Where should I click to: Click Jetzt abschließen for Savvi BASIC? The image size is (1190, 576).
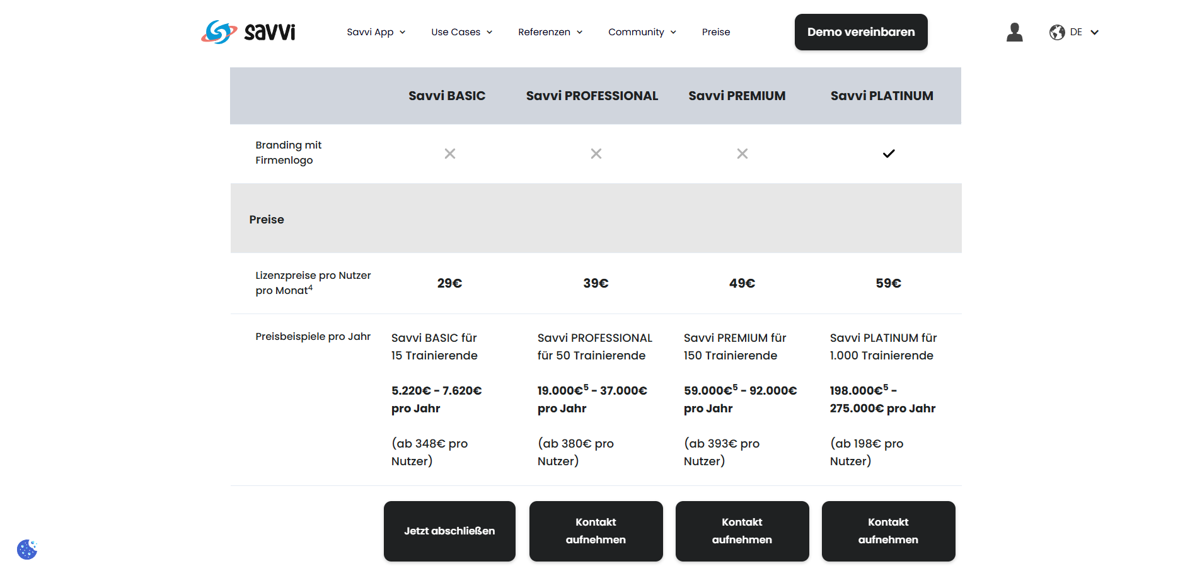point(449,531)
